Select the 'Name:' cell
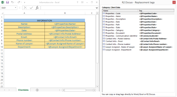Screen dimensions: 177x97 (24, 24)
